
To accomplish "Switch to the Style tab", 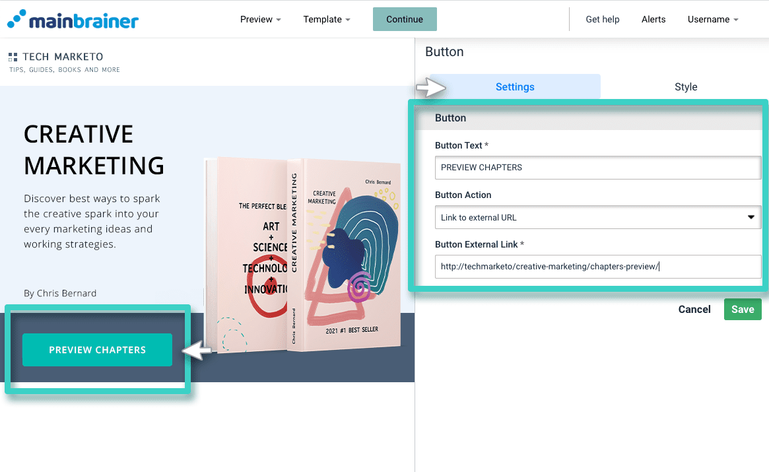I will click(685, 87).
